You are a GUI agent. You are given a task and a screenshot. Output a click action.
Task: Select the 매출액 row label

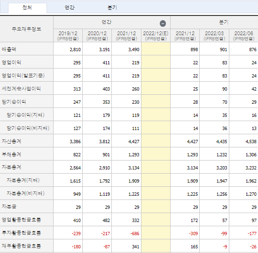[x=9, y=49]
